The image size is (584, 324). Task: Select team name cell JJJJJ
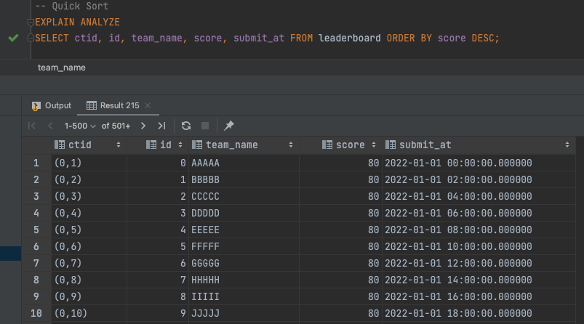point(244,313)
